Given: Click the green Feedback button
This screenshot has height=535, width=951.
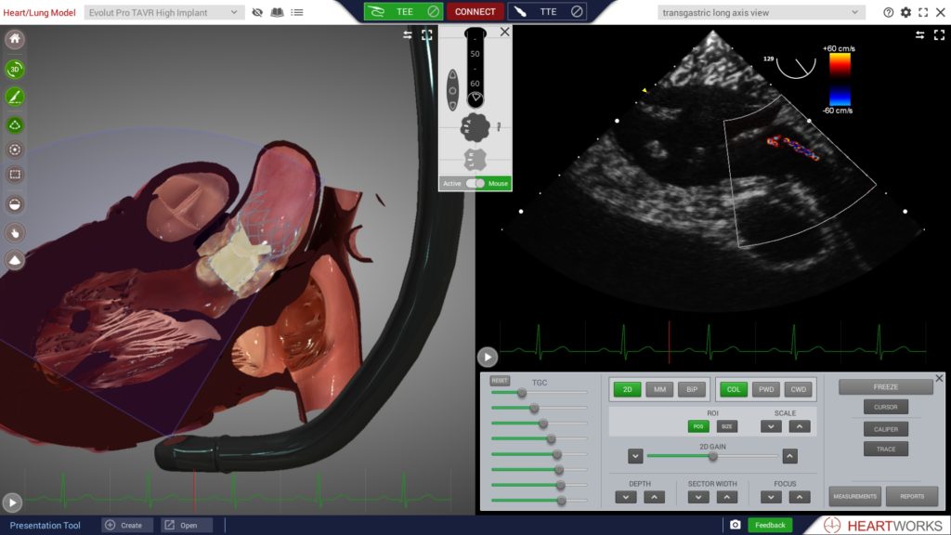Looking at the screenshot, I should [x=770, y=525].
